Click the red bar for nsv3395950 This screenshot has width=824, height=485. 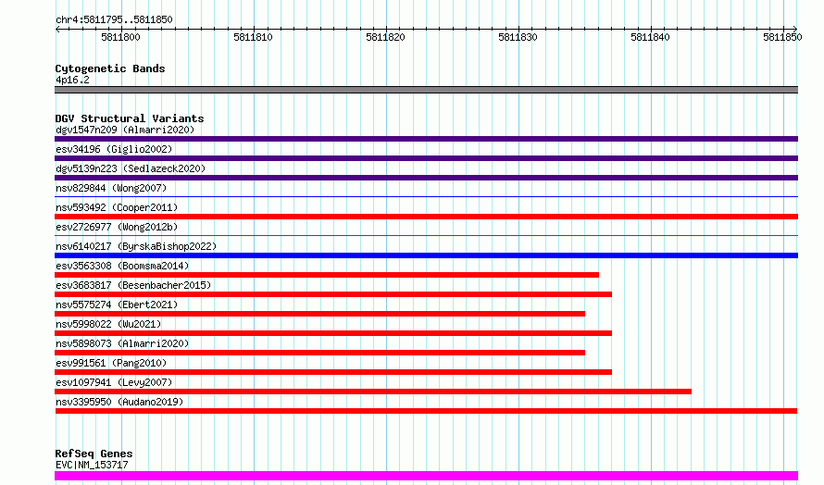coord(426,411)
